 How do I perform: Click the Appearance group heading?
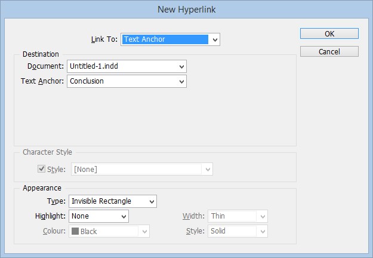pyautogui.click(x=42, y=188)
